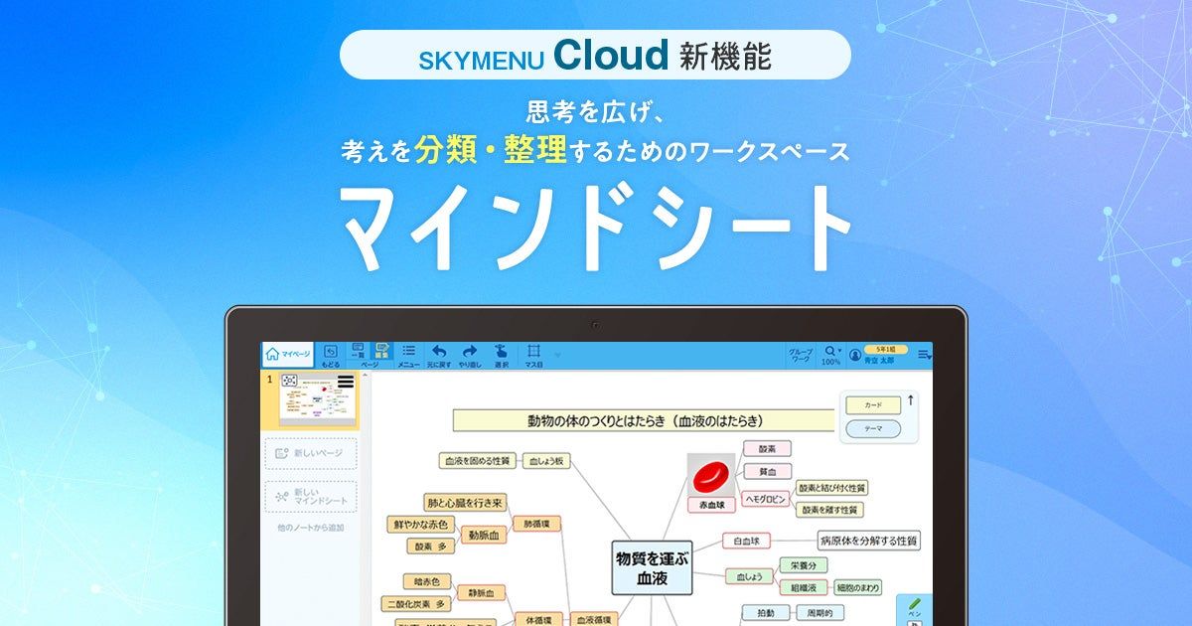
Task: Select the 動脈血 card
Action: [x=484, y=535]
